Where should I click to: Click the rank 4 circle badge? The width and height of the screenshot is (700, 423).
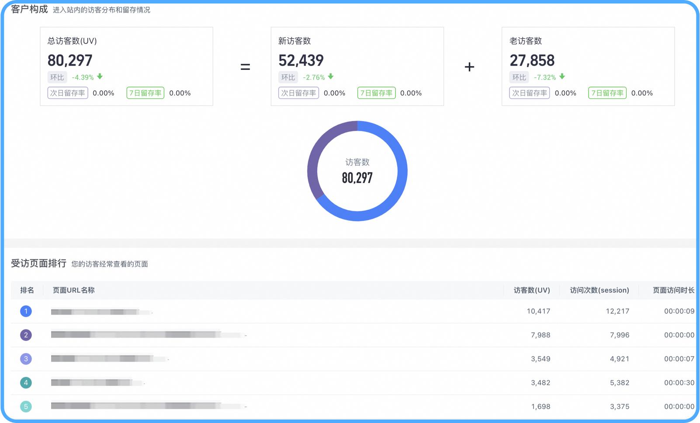pyautogui.click(x=26, y=382)
